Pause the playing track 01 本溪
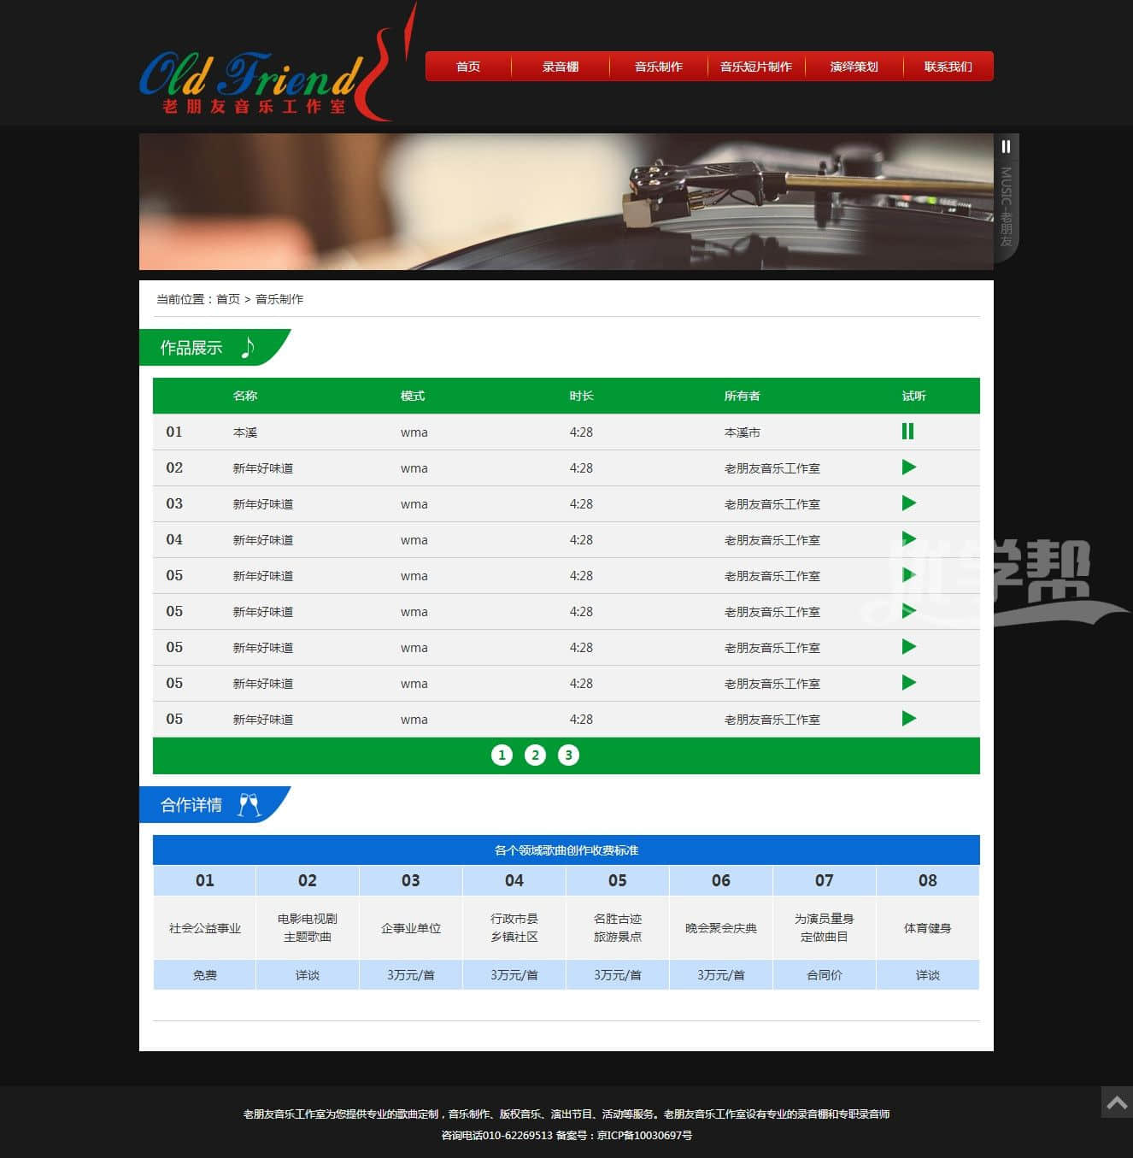The image size is (1133, 1158). pyautogui.click(x=907, y=432)
